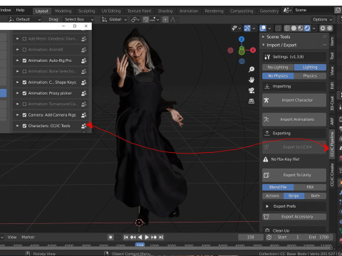Open the Options dropdown
Screen dimensions: 342x256
322,19
